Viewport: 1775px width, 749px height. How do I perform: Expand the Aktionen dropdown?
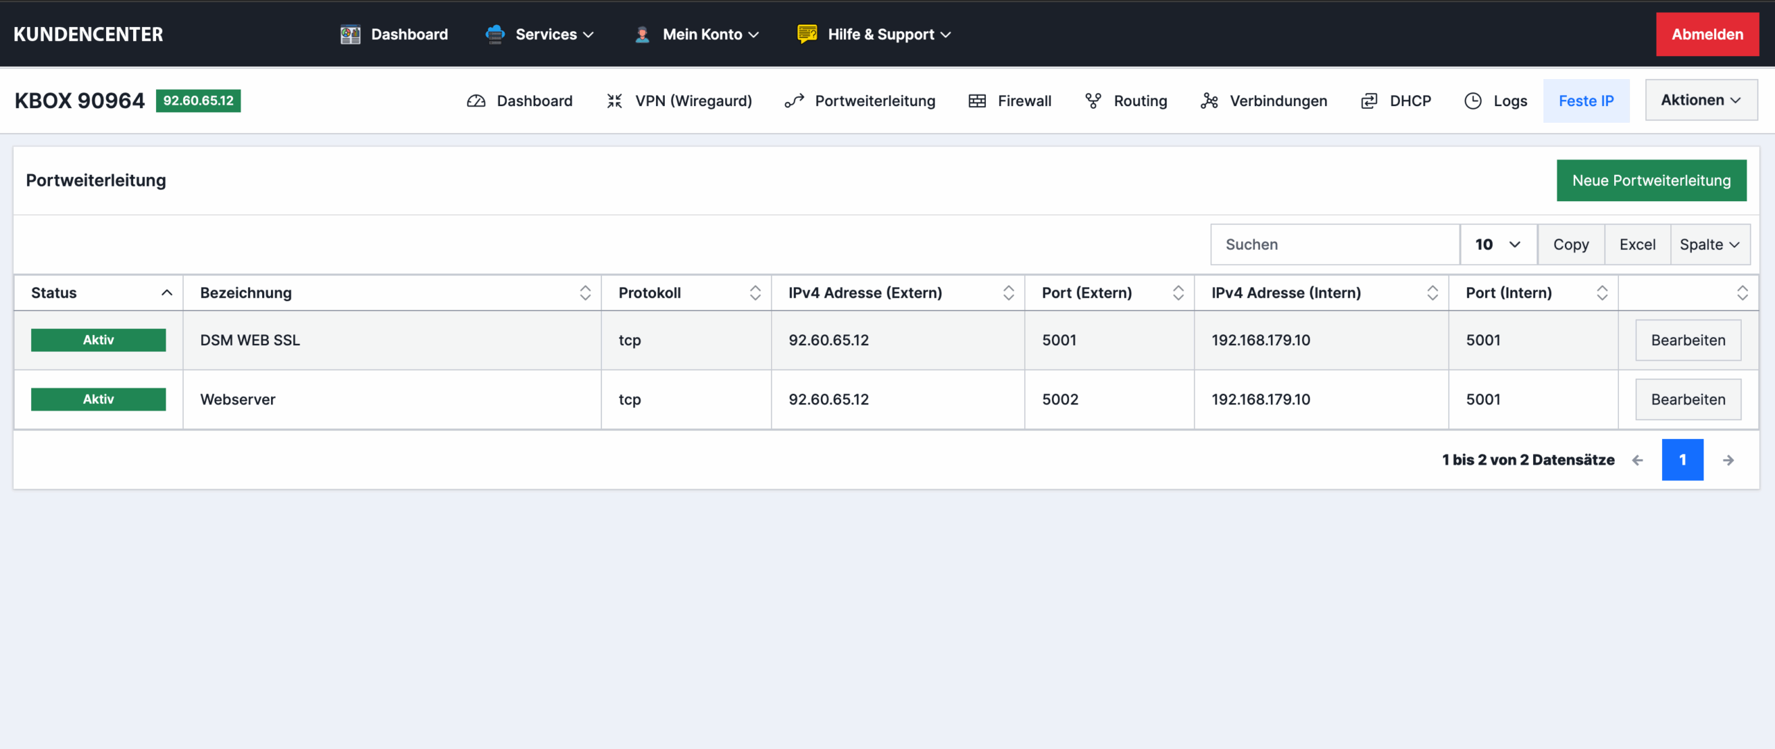(x=1701, y=100)
